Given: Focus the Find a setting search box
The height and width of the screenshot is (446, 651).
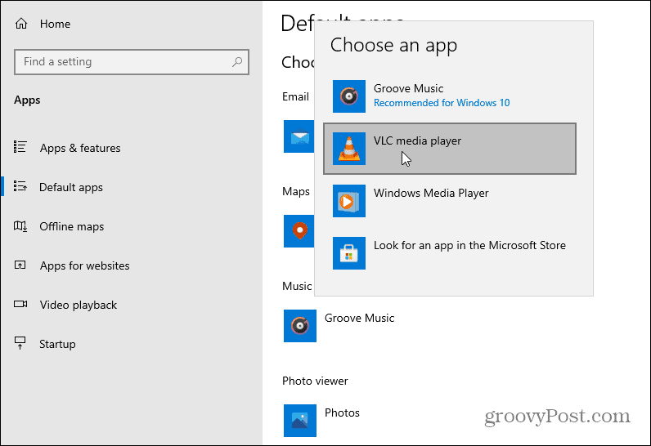Looking at the screenshot, I should coord(132,62).
